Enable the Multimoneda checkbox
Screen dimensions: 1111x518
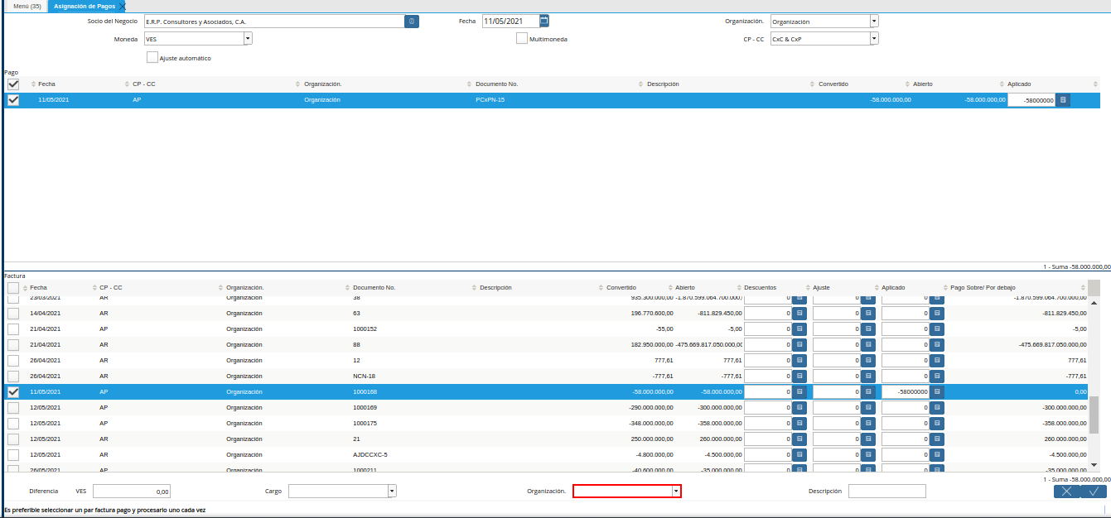522,38
